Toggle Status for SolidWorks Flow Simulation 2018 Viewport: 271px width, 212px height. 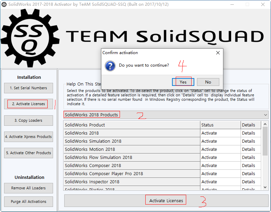pyautogui.click(x=220, y=158)
